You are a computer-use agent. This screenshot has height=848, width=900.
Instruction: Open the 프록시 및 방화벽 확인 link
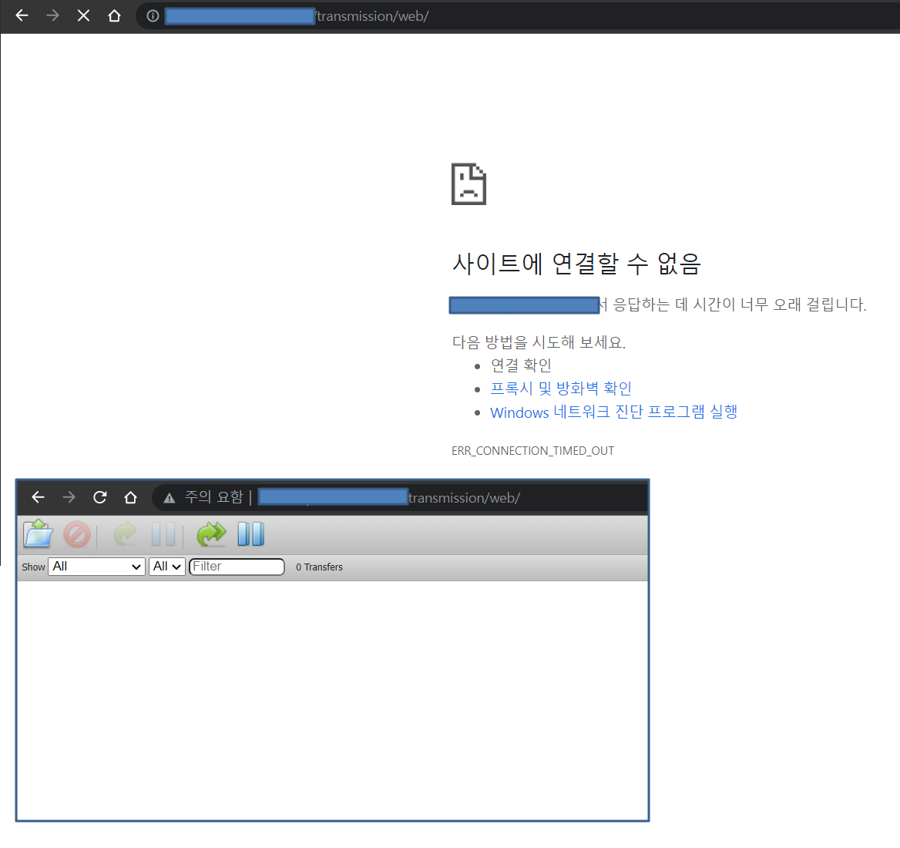point(561,389)
